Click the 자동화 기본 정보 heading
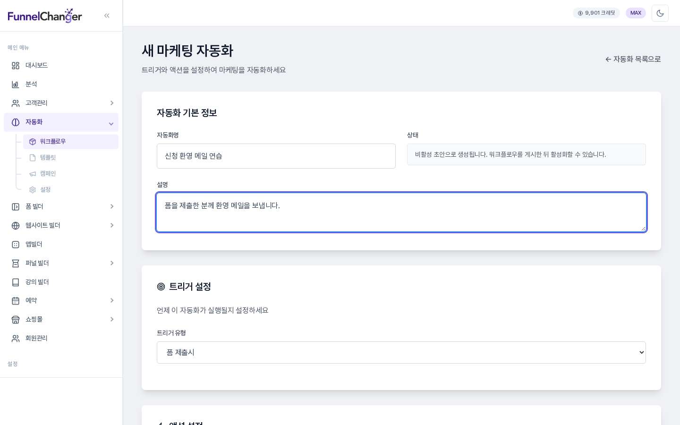Viewport: 680px width, 425px height. click(187, 113)
